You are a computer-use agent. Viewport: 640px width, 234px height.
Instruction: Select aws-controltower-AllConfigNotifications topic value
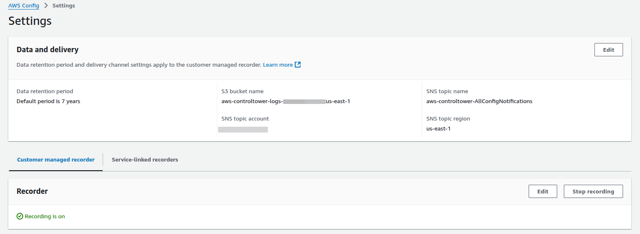pos(479,101)
